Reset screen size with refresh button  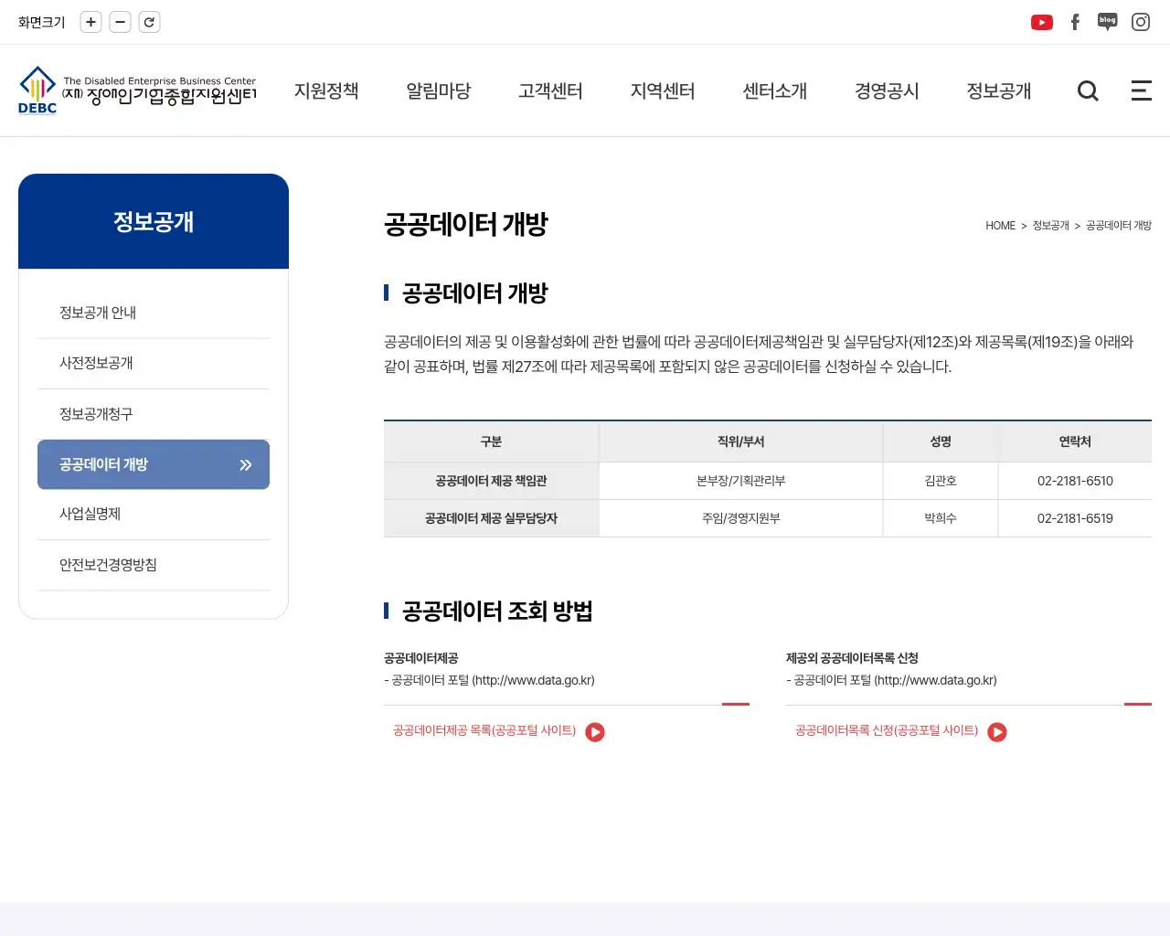(x=149, y=22)
